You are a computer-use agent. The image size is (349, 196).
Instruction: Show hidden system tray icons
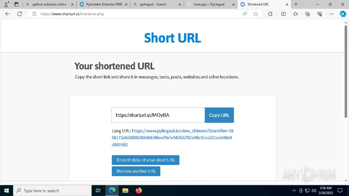[294, 191]
